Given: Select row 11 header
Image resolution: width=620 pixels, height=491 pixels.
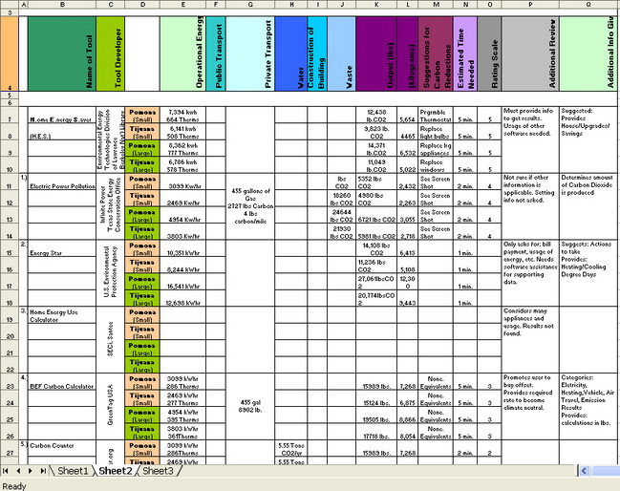Looking at the screenshot, I should (10, 181).
